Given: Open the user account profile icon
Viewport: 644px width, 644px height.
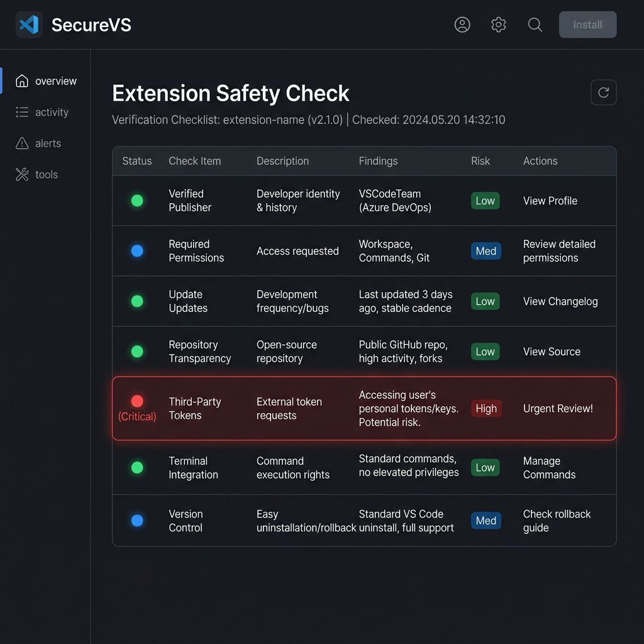Looking at the screenshot, I should pyautogui.click(x=462, y=25).
